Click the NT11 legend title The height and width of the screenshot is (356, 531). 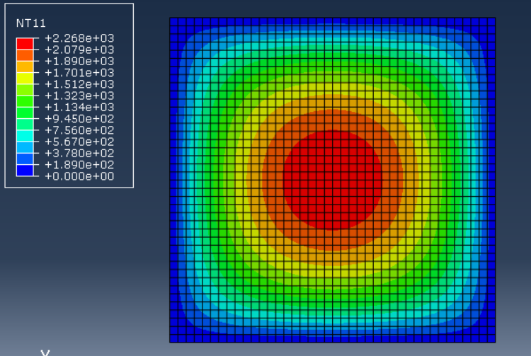(31, 23)
